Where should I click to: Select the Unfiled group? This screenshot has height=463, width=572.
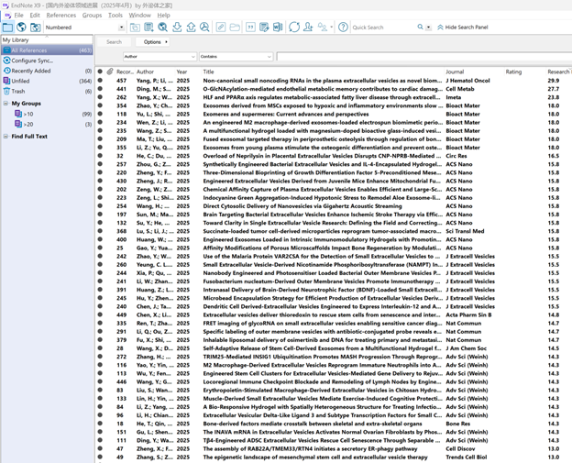47,81
